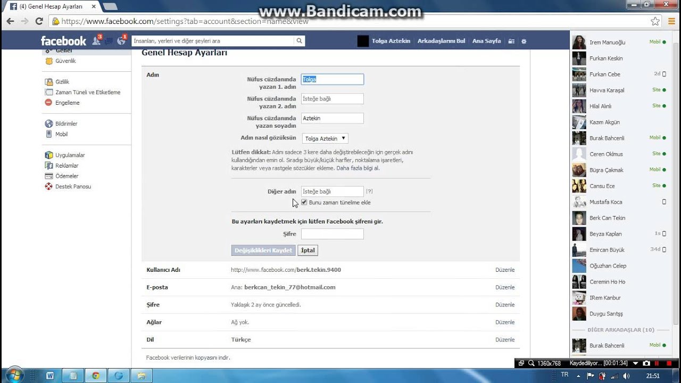The width and height of the screenshot is (681, 383).
Task: Click the surname field 'Aztekin'
Action: 333,118
